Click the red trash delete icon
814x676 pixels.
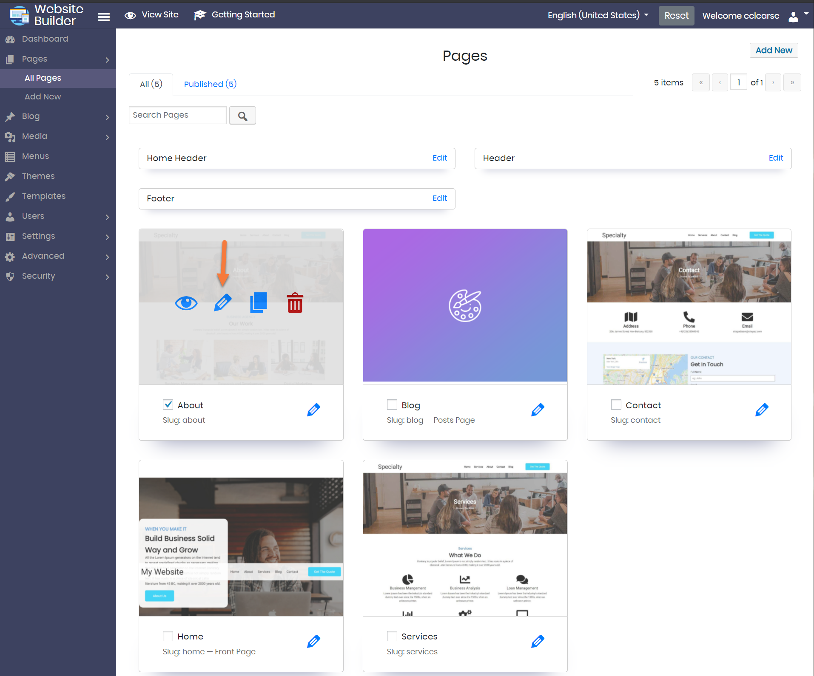[x=295, y=303]
